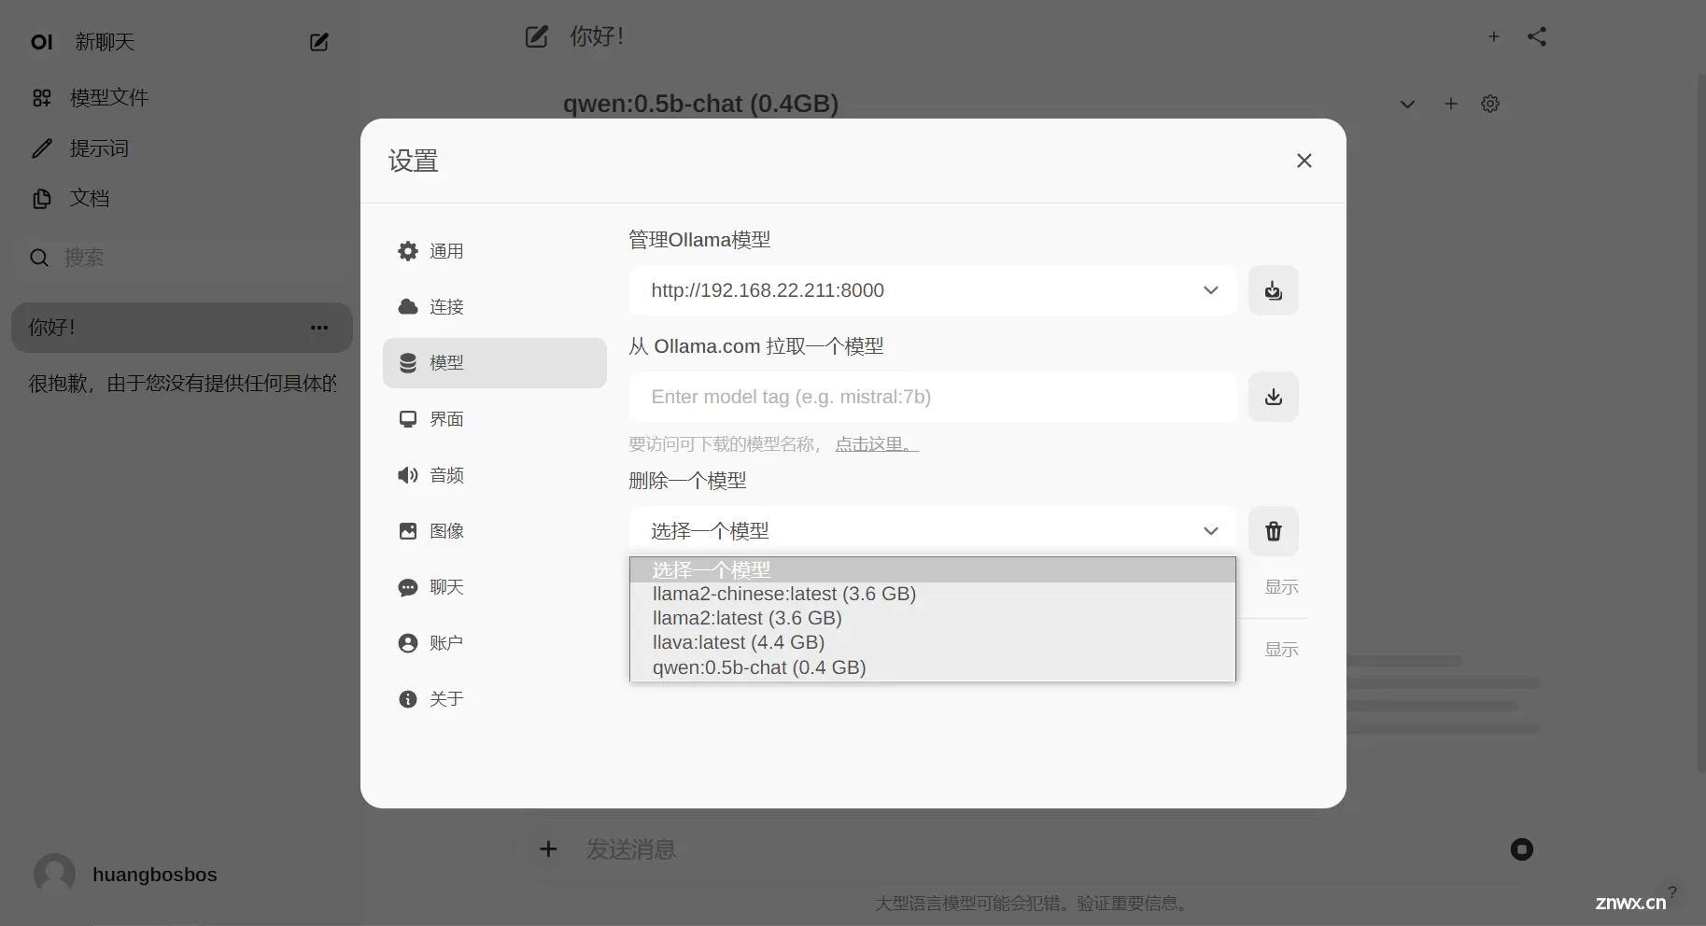Select llava:latest (4.4 GB) from the list
Screen dimensions: 1706x926
(933, 642)
